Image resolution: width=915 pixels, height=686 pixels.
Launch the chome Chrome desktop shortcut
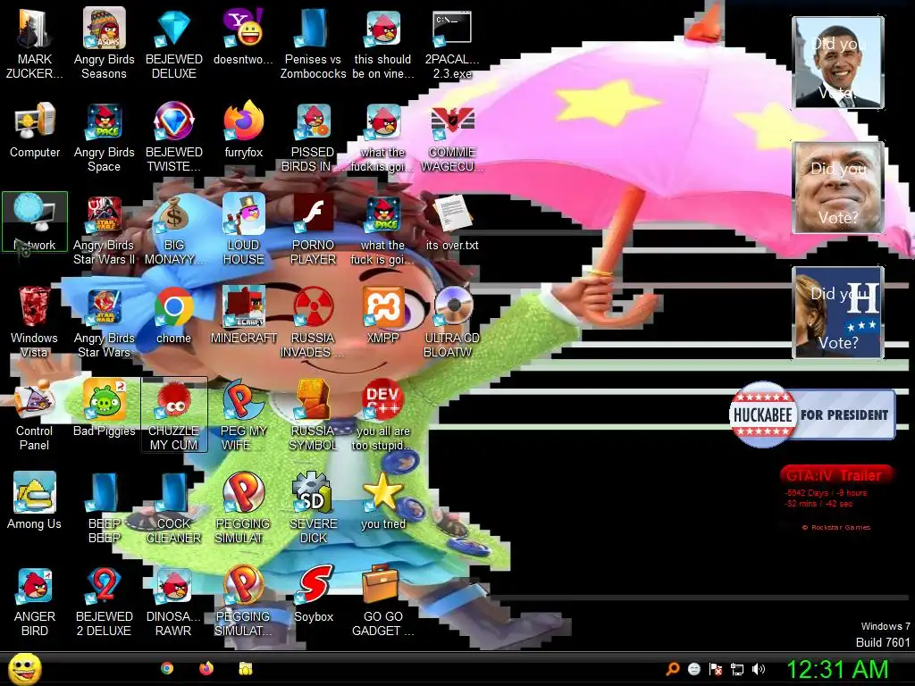coord(174,315)
